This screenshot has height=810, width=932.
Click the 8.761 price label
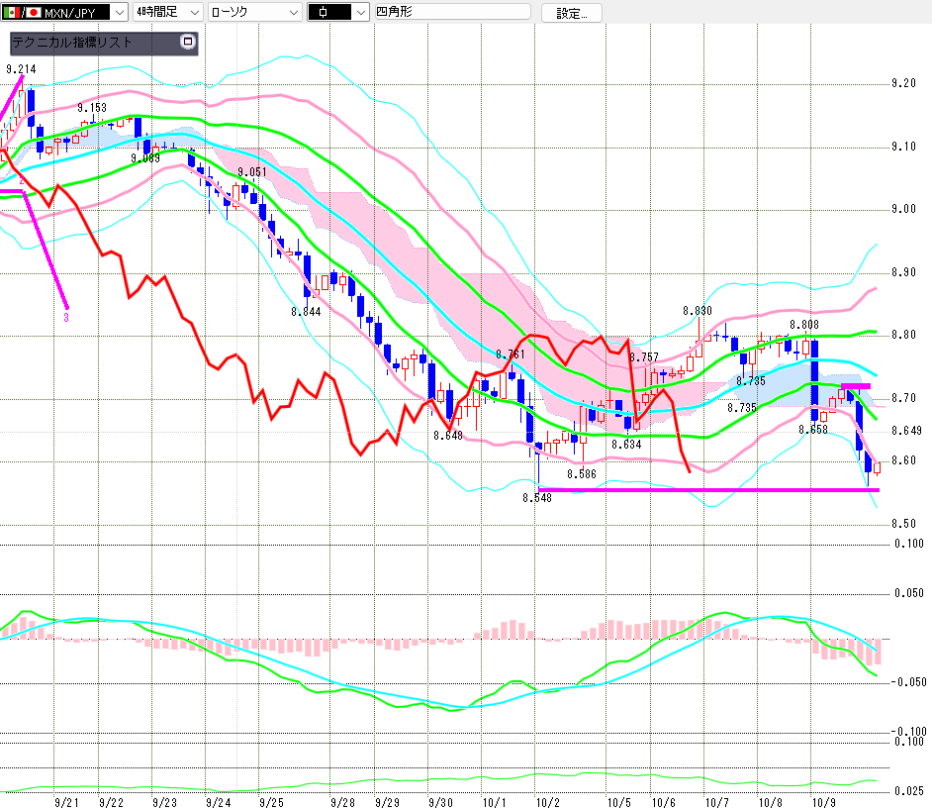click(x=511, y=354)
